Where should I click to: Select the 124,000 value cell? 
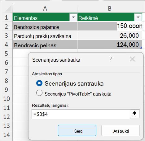tap(110, 45)
